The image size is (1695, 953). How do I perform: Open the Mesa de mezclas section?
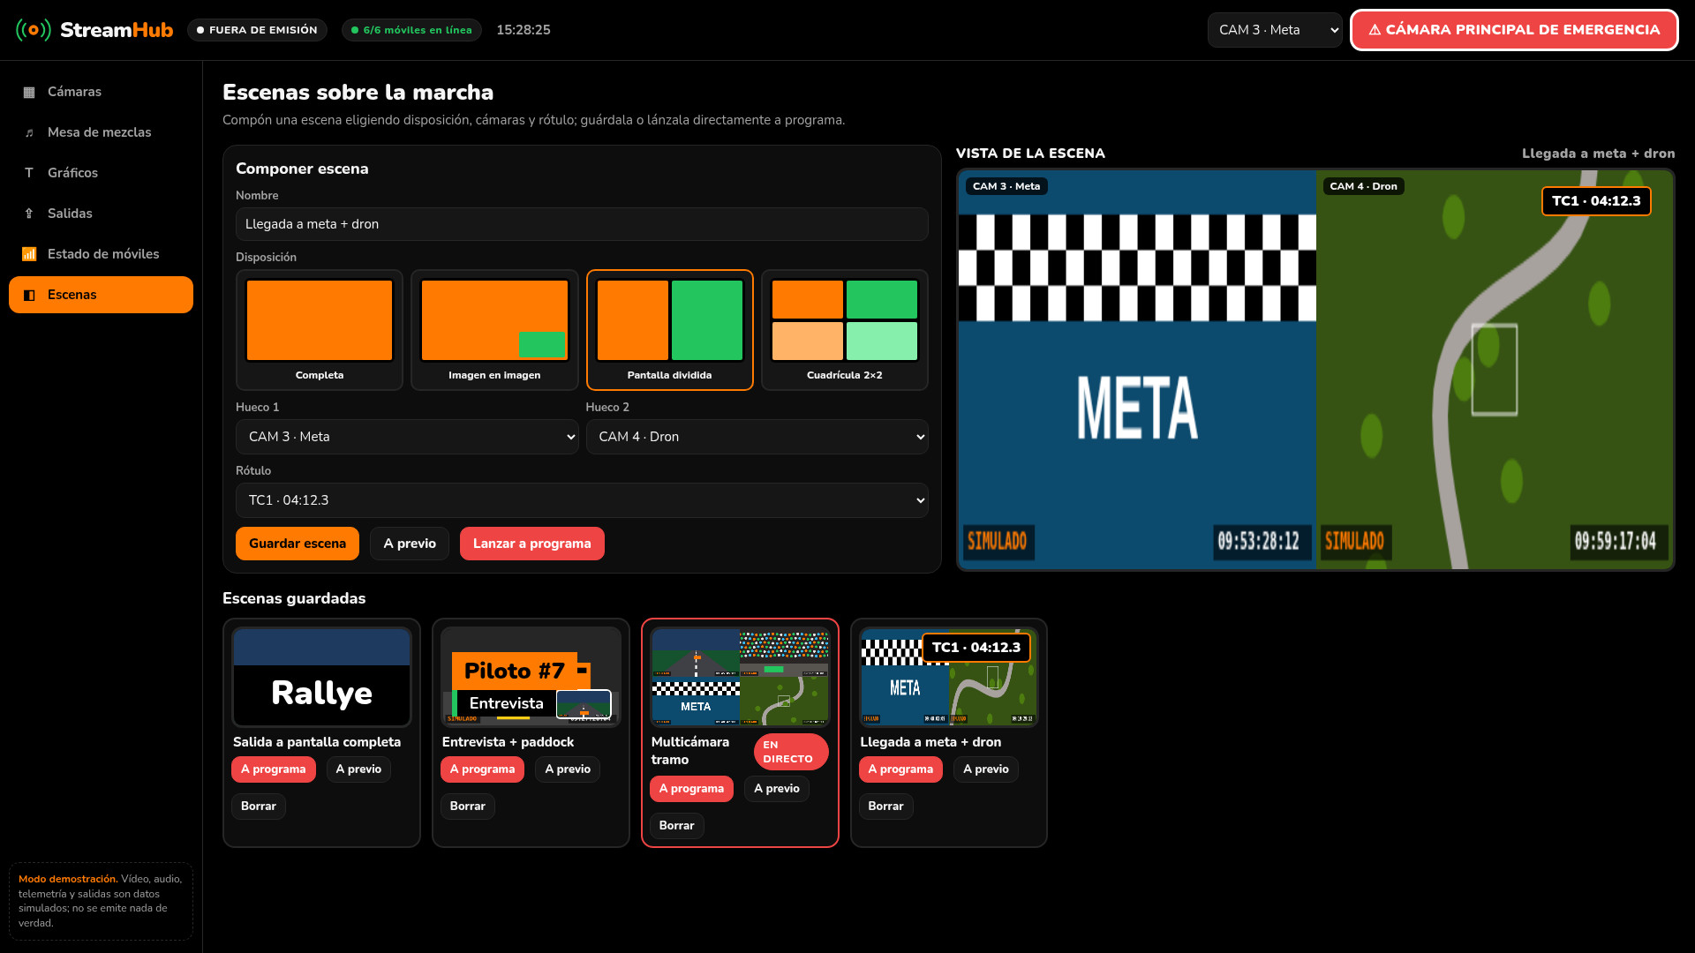(x=101, y=132)
